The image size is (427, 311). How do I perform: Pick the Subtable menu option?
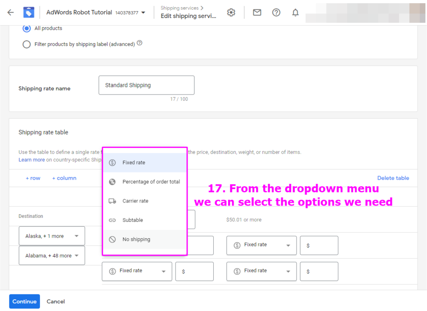144,220
